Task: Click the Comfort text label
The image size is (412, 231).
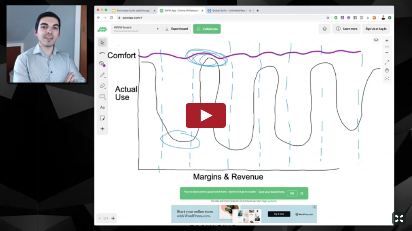Action: tap(121, 55)
